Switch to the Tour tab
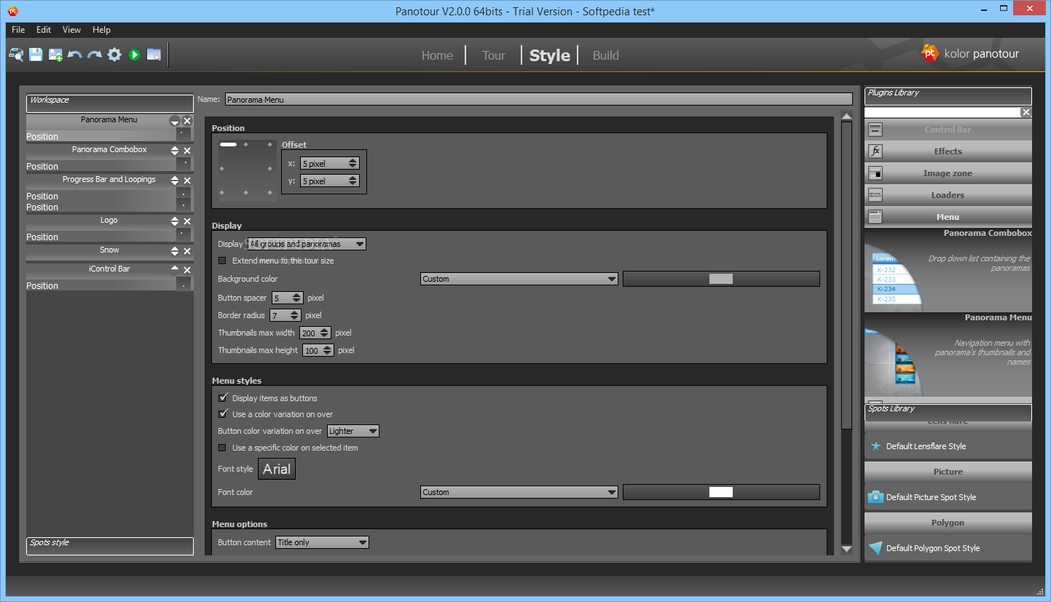Image resolution: width=1051 pixels, height=602 pixels. pos(493,55)
